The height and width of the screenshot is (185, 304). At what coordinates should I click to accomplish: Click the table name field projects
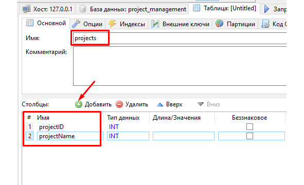[180, 38]
